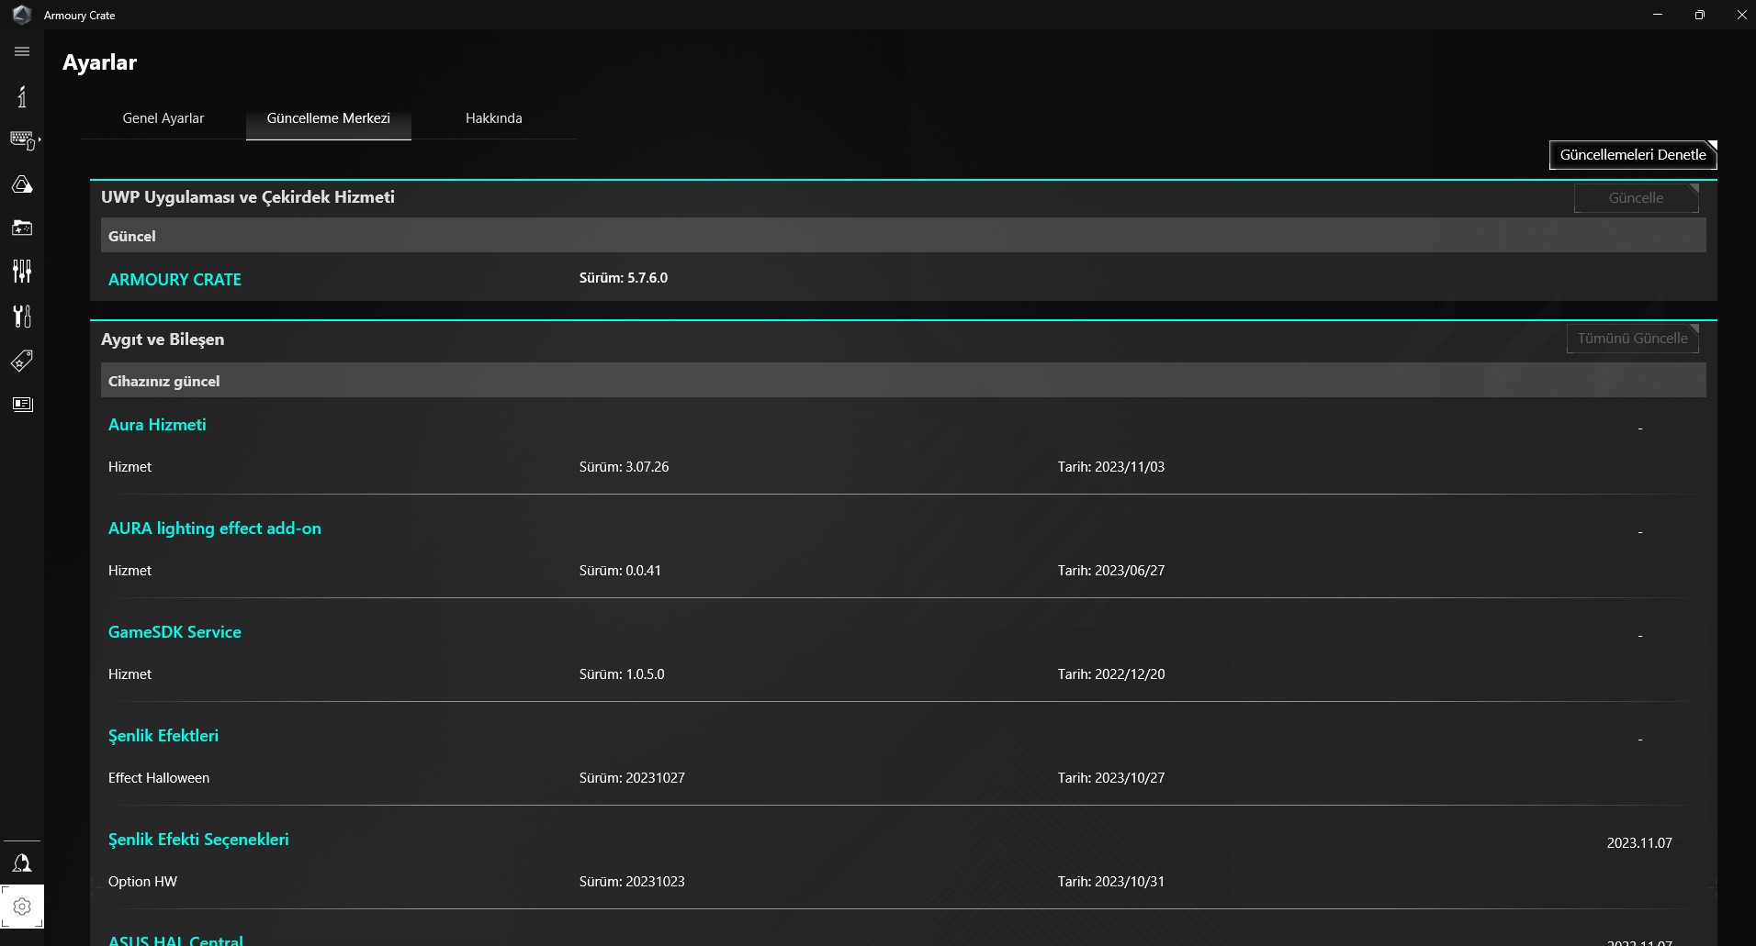The height and width of the screenshot is (946, 1756).
Task: Click the Aura Hizmeti entry
Action: [x=157, y=425]
